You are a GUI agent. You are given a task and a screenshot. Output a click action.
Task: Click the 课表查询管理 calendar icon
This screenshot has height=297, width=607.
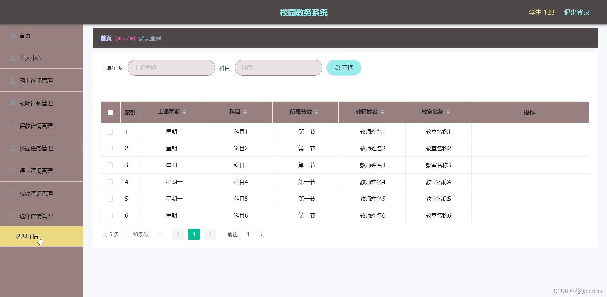click(x=12, y=171)
